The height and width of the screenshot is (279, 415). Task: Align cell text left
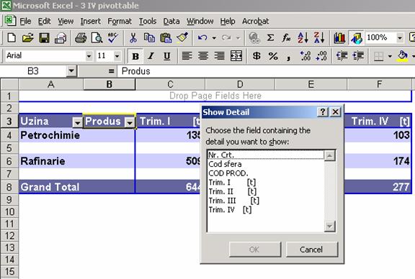(187, 56)
